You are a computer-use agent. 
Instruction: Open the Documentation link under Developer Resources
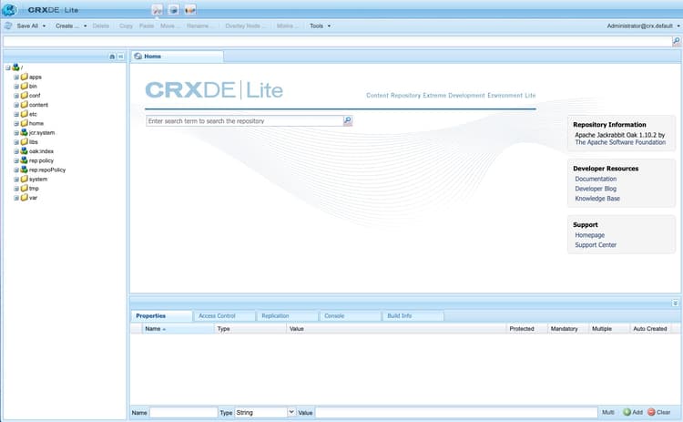(596, 180)
